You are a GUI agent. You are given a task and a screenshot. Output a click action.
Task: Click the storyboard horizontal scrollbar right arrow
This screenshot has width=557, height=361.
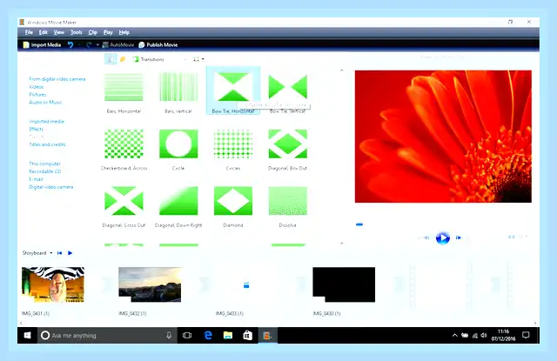(x=535, y=323)
